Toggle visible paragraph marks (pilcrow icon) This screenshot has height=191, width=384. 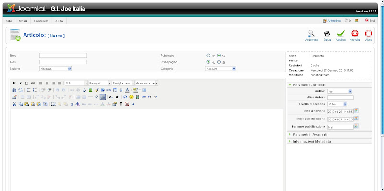coord(121,104)
